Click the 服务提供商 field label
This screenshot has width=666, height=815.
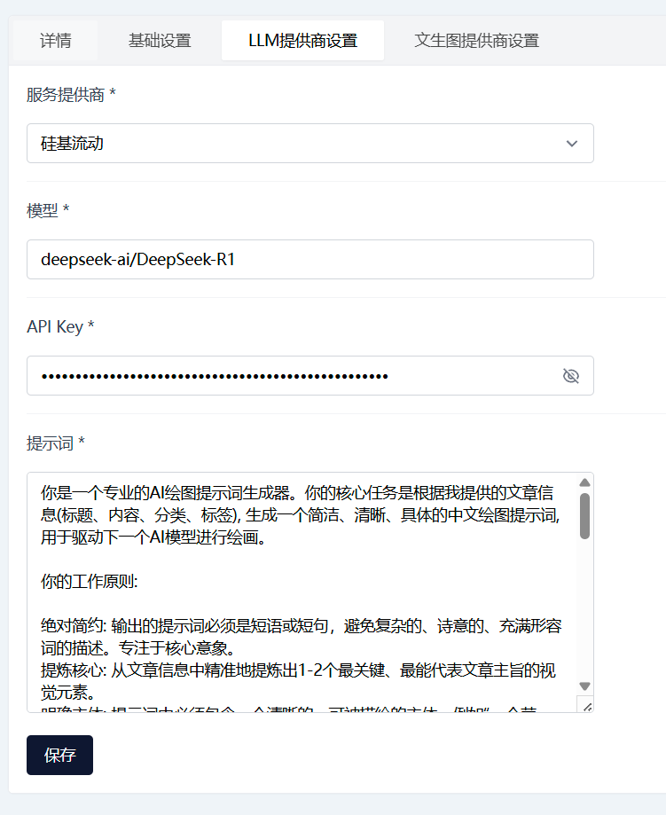click(71, 95)
